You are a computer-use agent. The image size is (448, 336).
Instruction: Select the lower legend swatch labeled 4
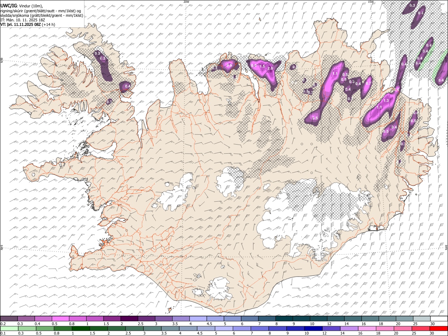(x=188, y=328)
